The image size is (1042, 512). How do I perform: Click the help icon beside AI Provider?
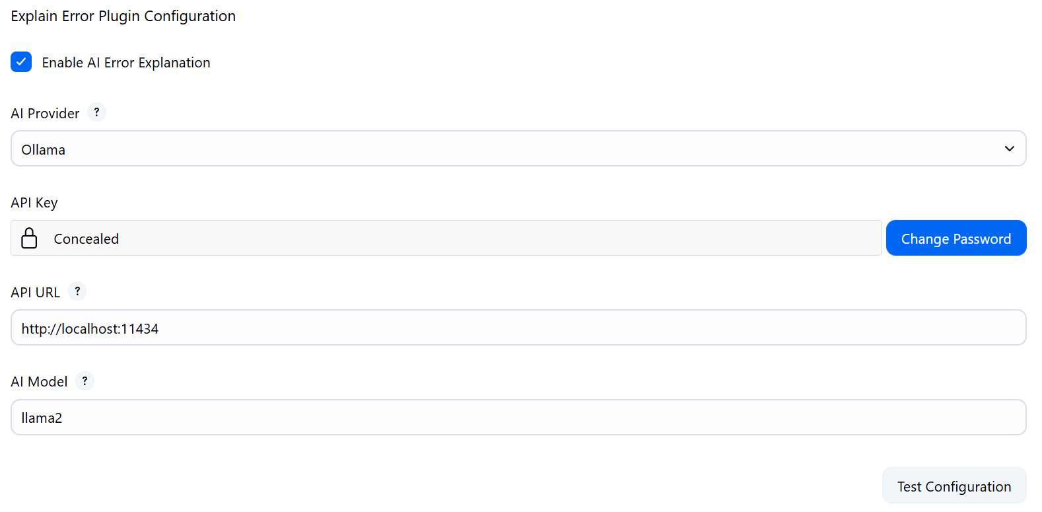pos(96,112)
